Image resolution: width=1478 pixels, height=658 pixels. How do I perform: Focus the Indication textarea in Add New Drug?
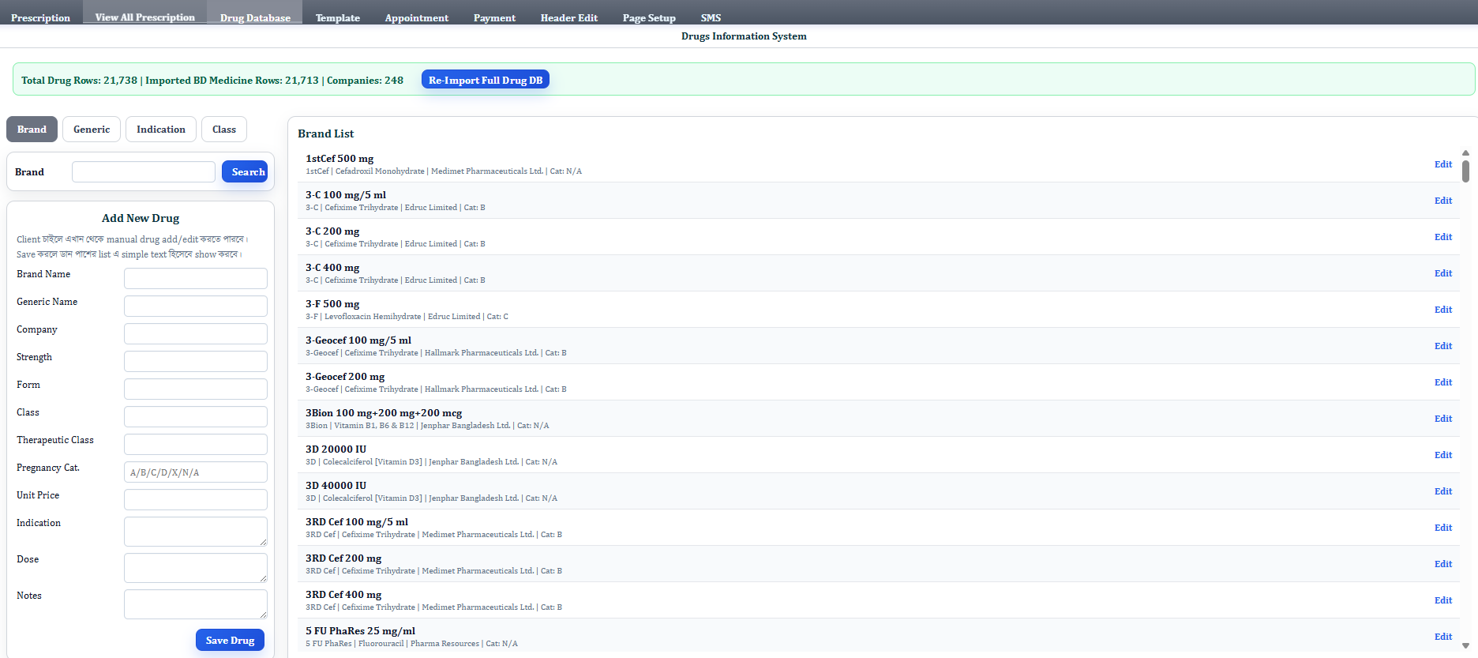pyautogui.click(x=196, y=532)
